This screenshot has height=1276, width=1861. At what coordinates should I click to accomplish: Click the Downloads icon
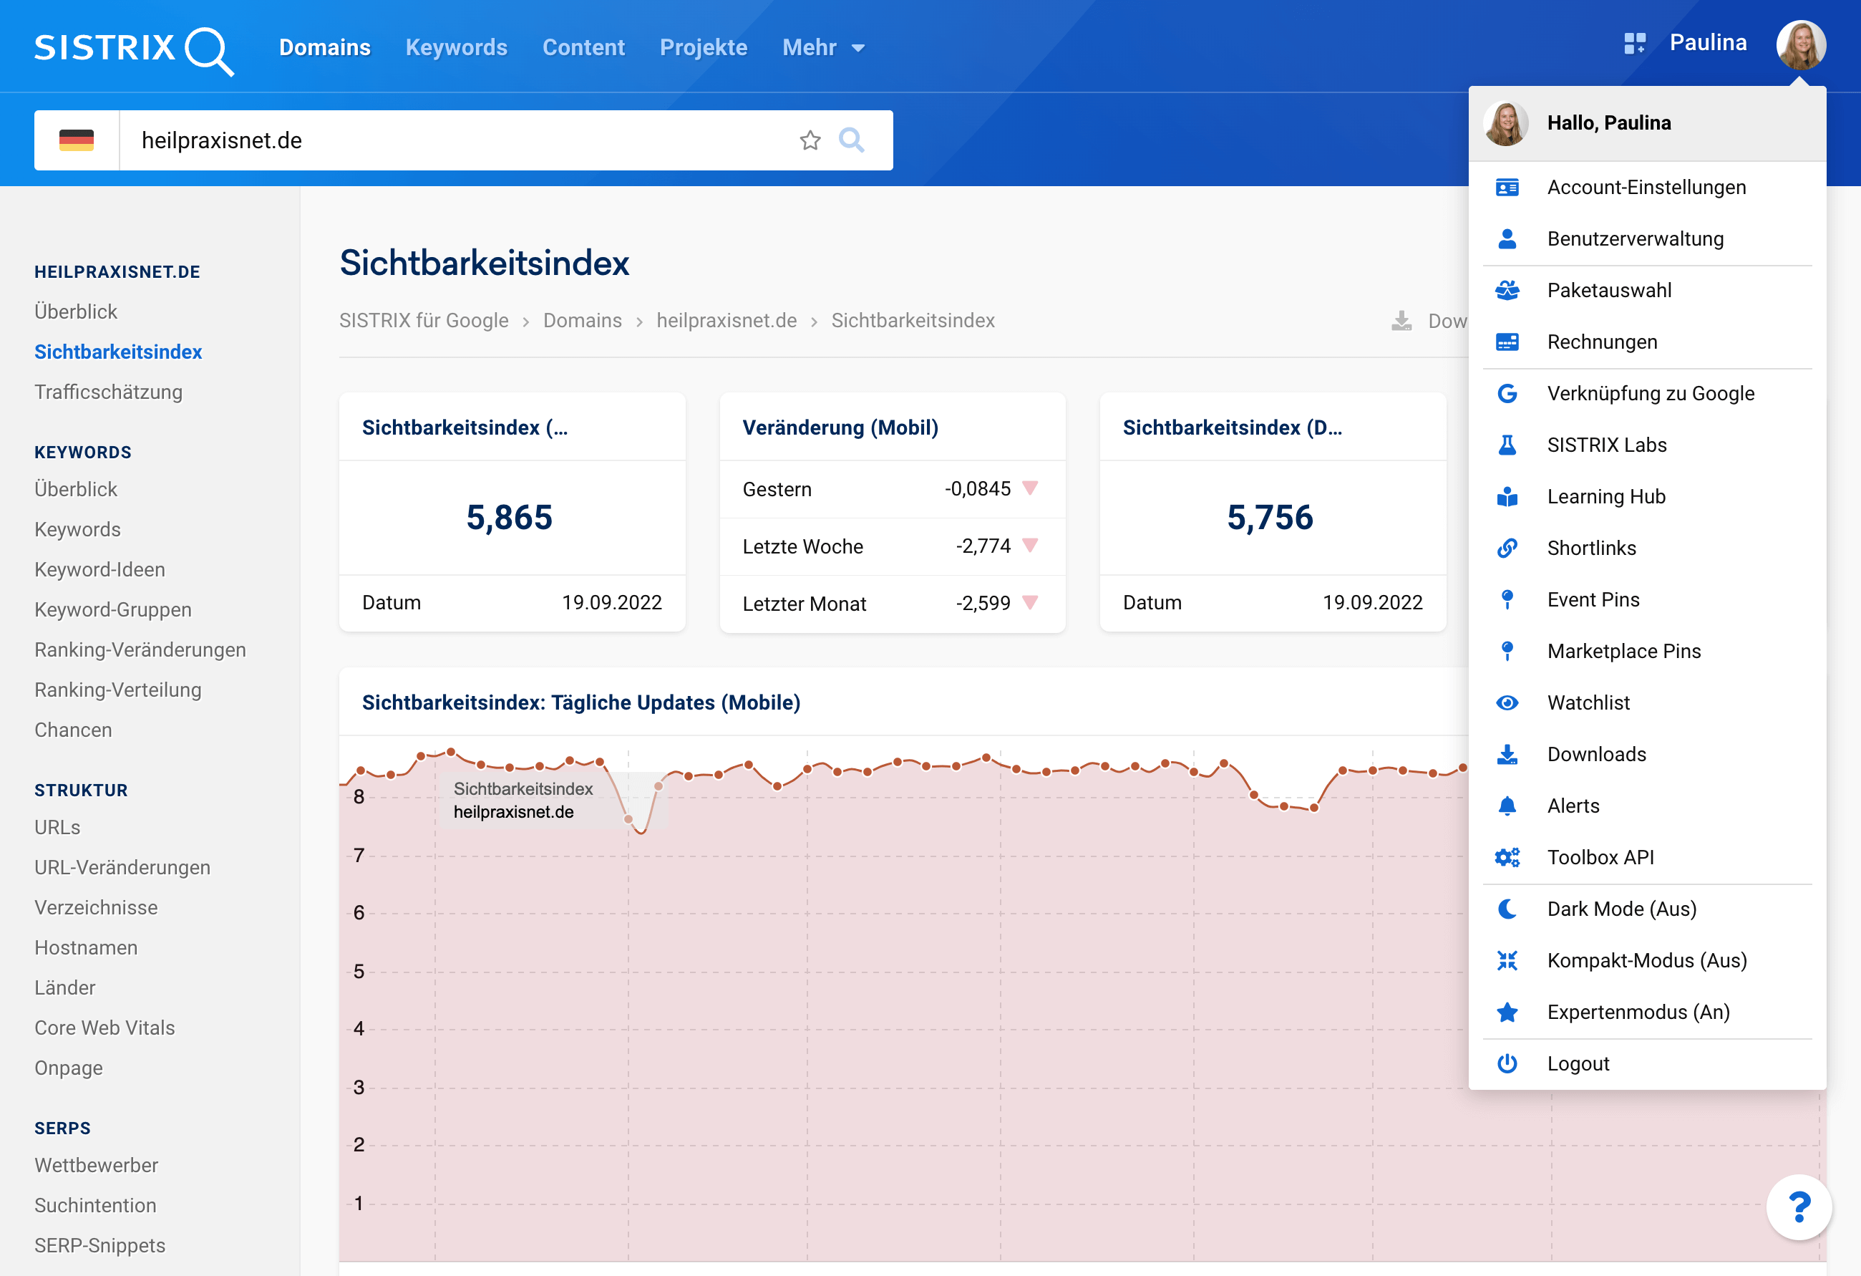click(1507, 754)
